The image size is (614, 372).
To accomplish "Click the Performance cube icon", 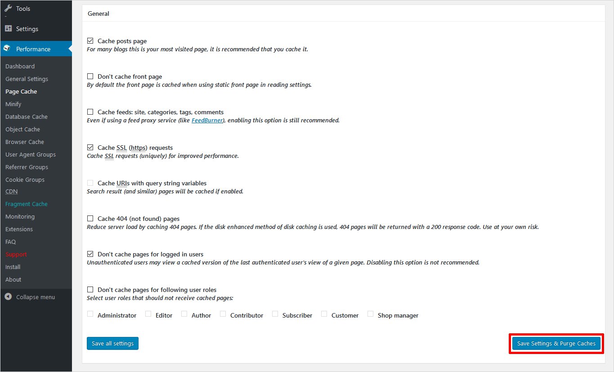I will [7, 49].
